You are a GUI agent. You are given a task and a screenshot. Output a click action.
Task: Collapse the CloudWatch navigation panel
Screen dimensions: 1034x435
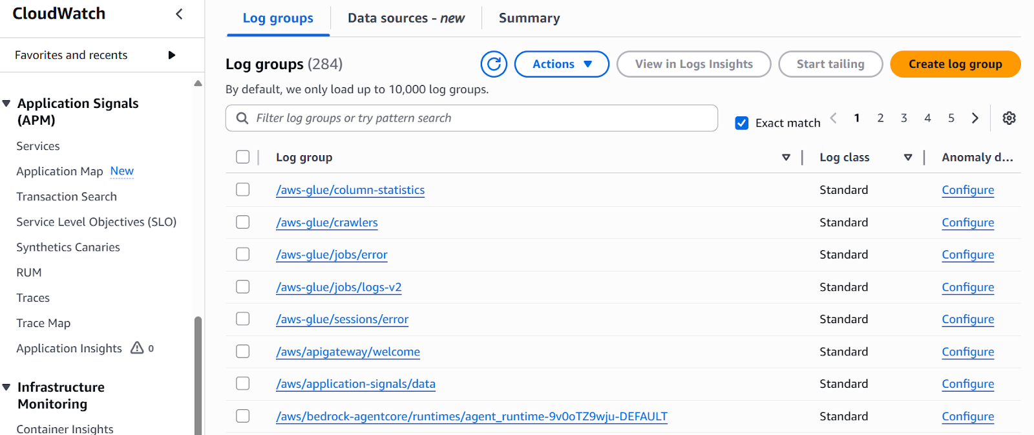(179, 14)
